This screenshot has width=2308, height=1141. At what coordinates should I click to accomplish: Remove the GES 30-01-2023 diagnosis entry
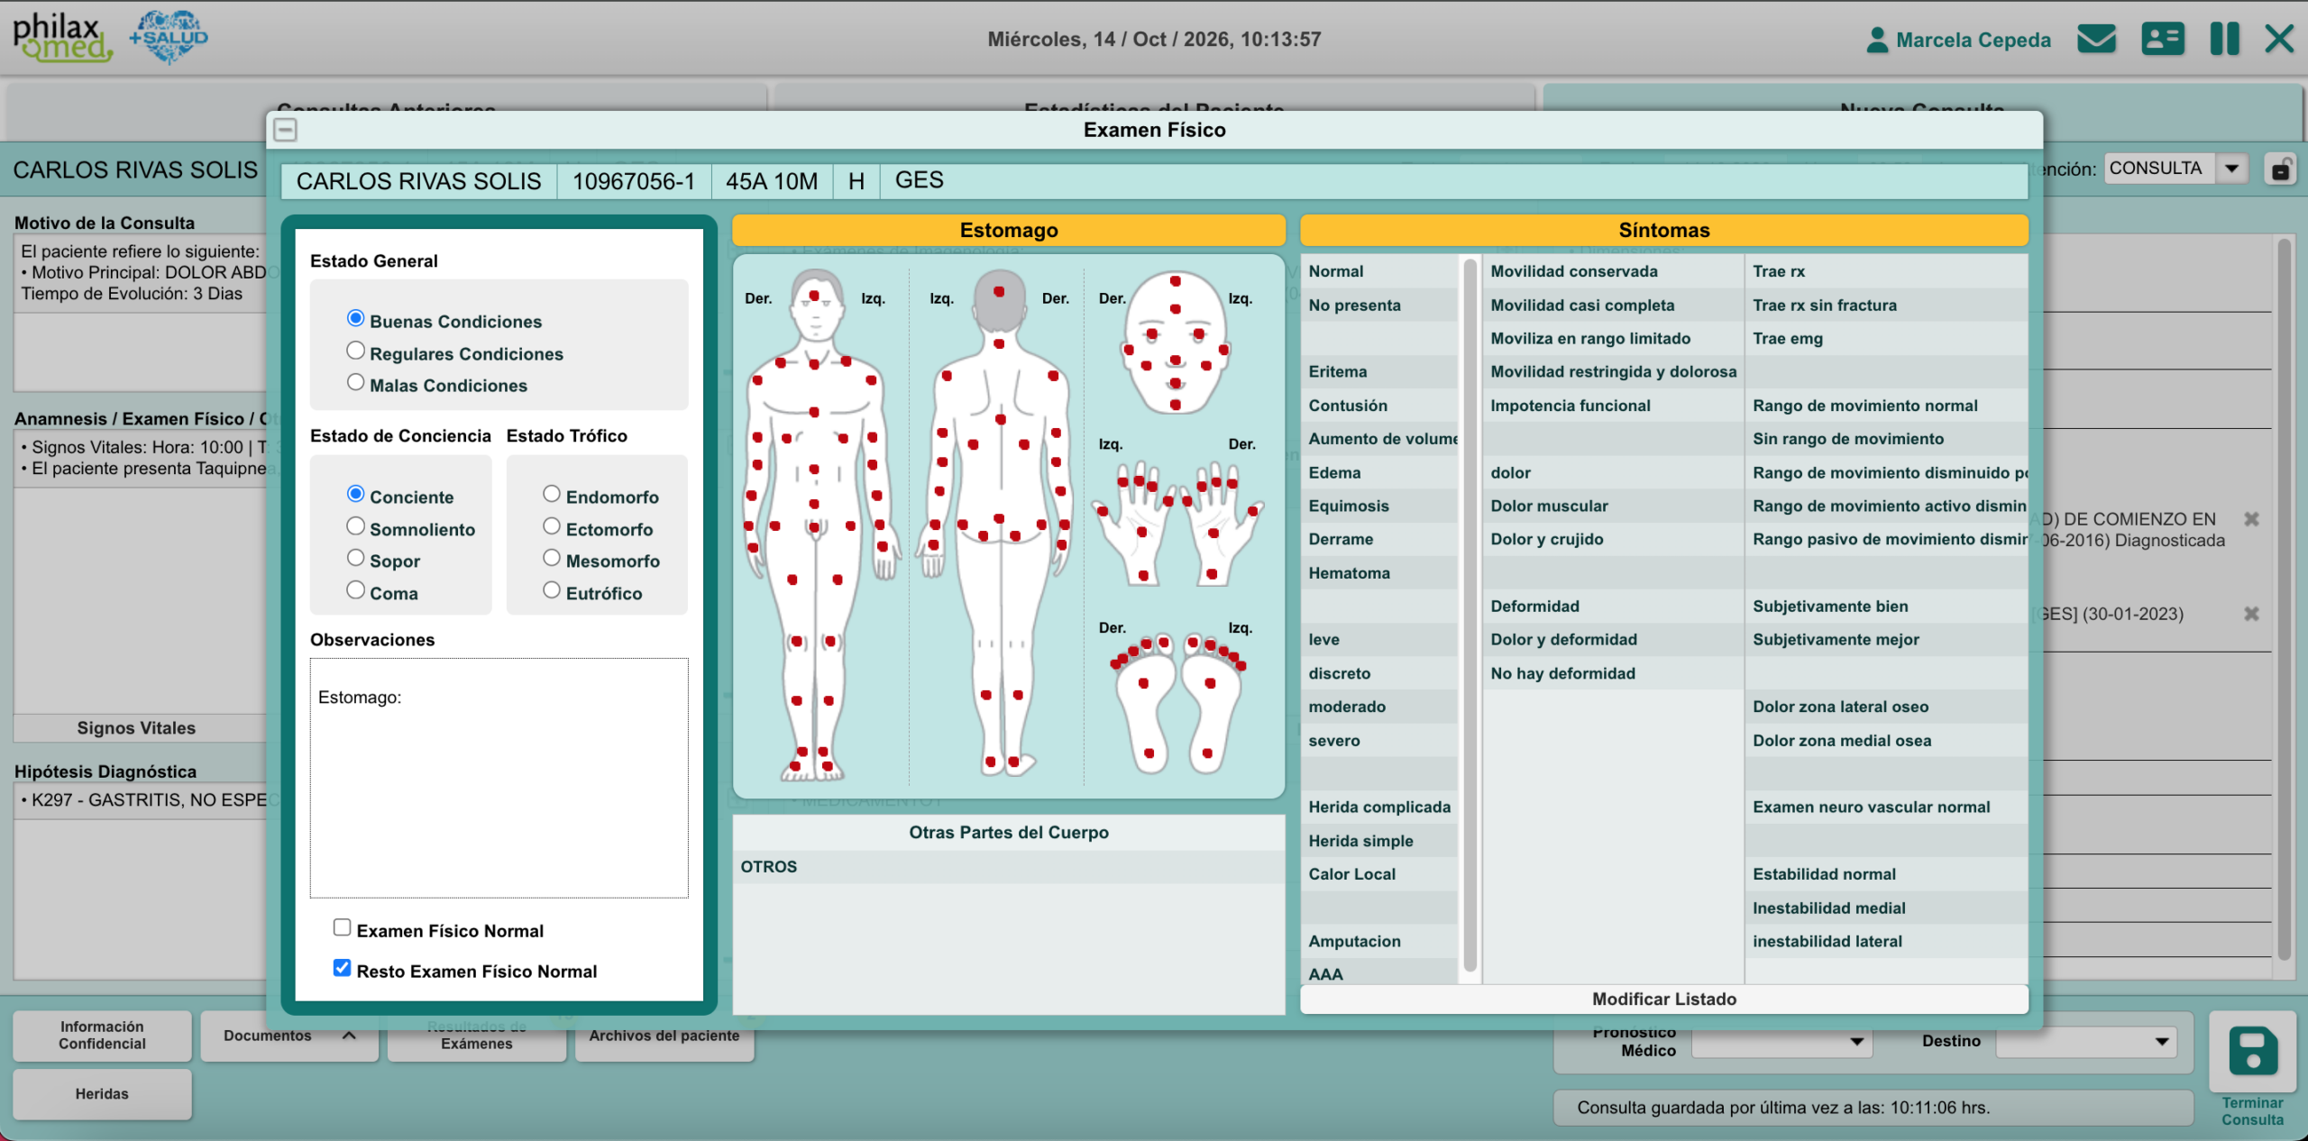[x=2251, y=614]
